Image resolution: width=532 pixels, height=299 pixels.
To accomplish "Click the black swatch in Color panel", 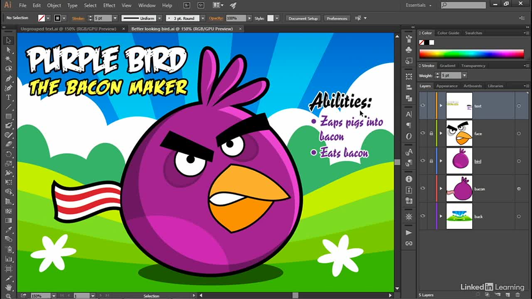I will click(x=426, y=42).
